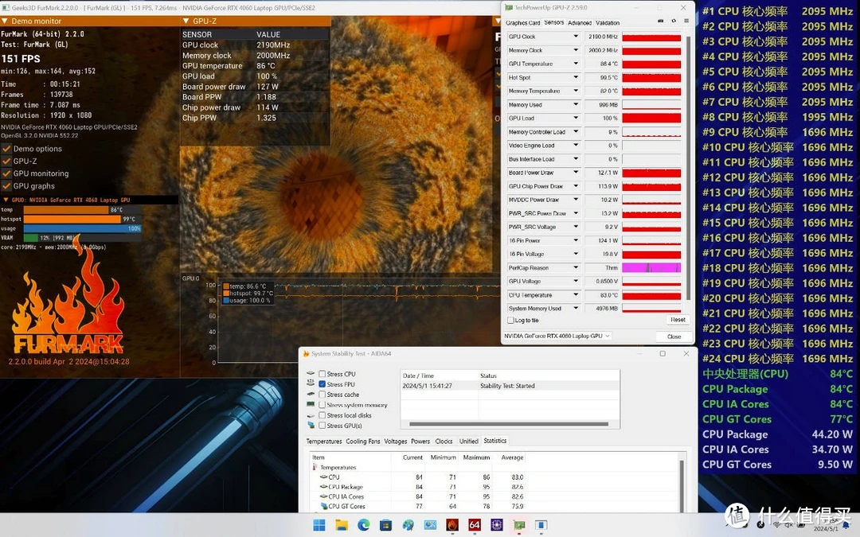Enable Log to file in GPU-Z
This screenshot has width=860, height=537.
point(511,320)
